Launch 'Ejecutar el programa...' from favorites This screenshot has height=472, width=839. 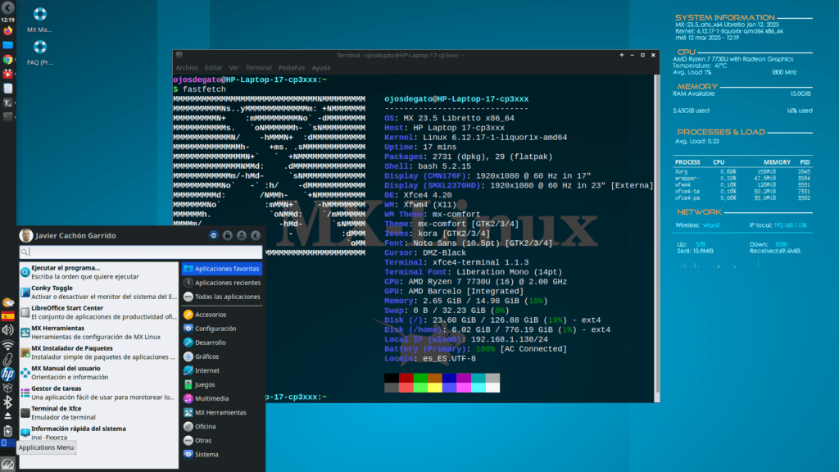[x=99, y=272]
